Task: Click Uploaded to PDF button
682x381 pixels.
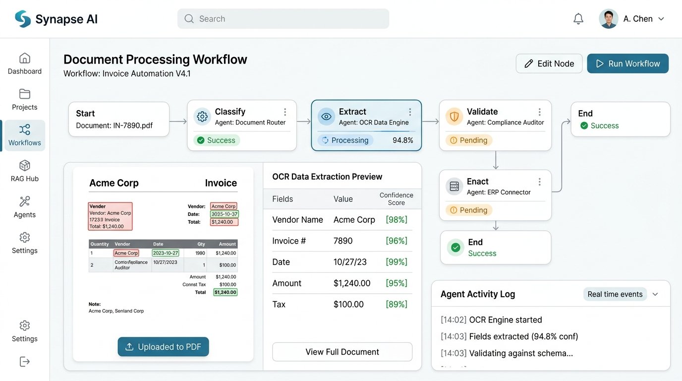Action: 163,347
